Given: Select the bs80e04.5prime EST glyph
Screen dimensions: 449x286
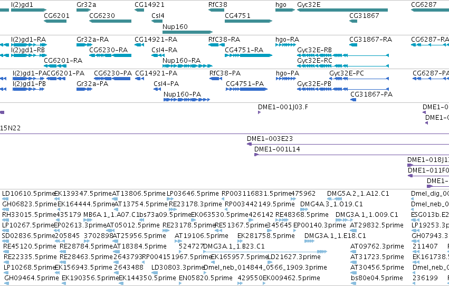Looking at the screenshot, I should (354, 283).
